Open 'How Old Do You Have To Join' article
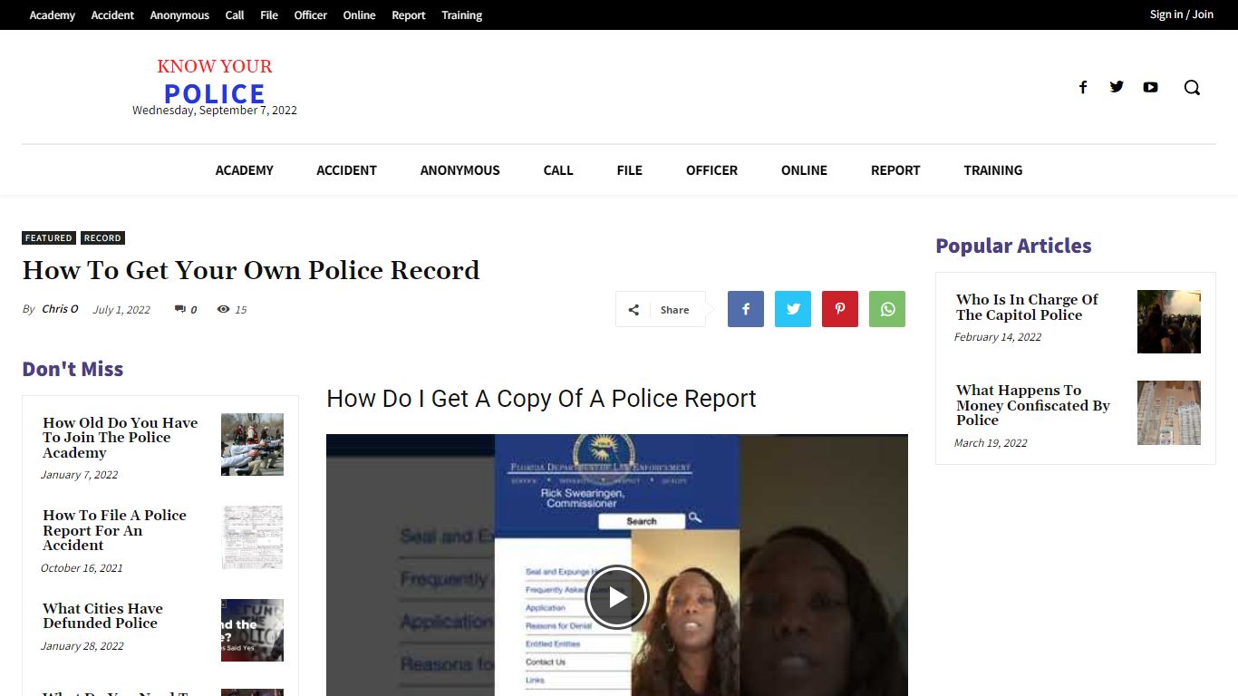1238x696 pixels. pos(120,438)
